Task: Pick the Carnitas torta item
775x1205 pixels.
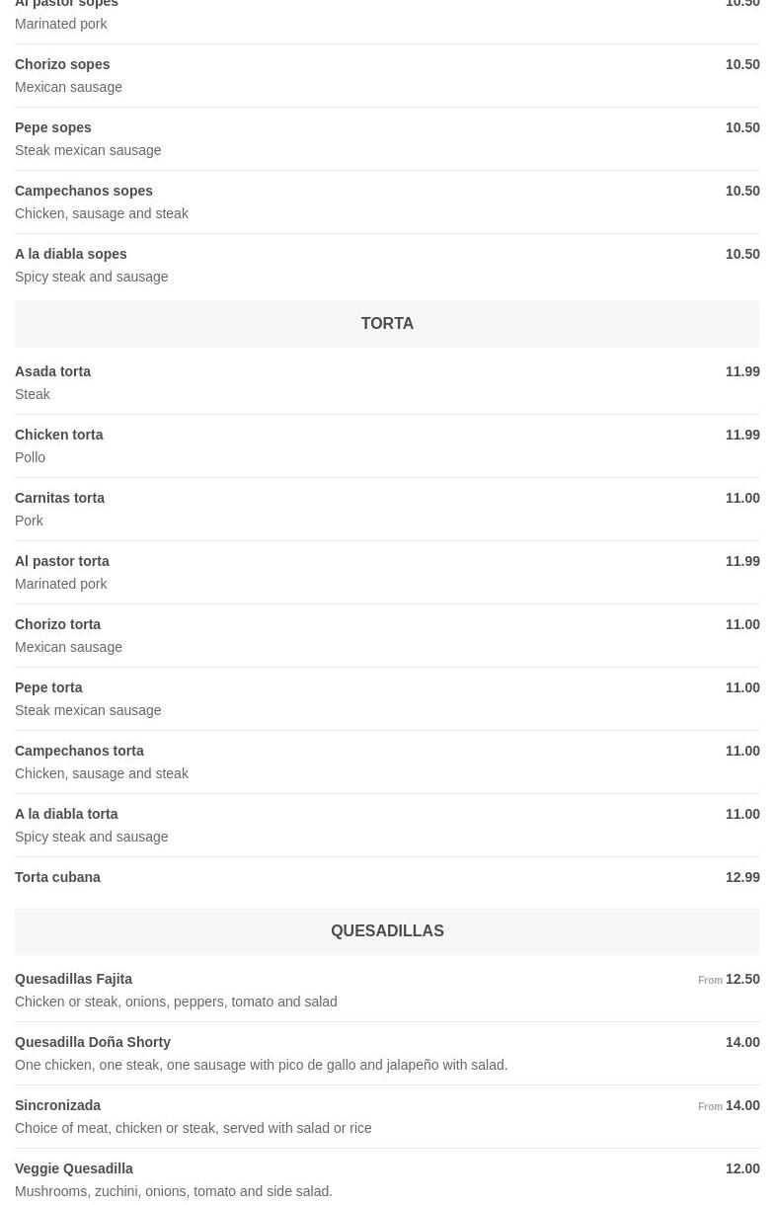Action: [x=60, y=499]
